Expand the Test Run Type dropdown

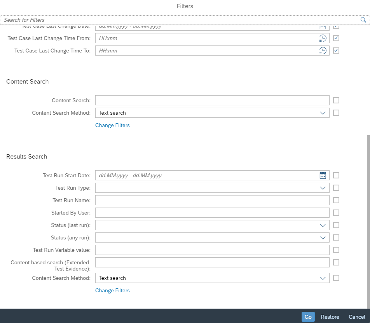323,188
